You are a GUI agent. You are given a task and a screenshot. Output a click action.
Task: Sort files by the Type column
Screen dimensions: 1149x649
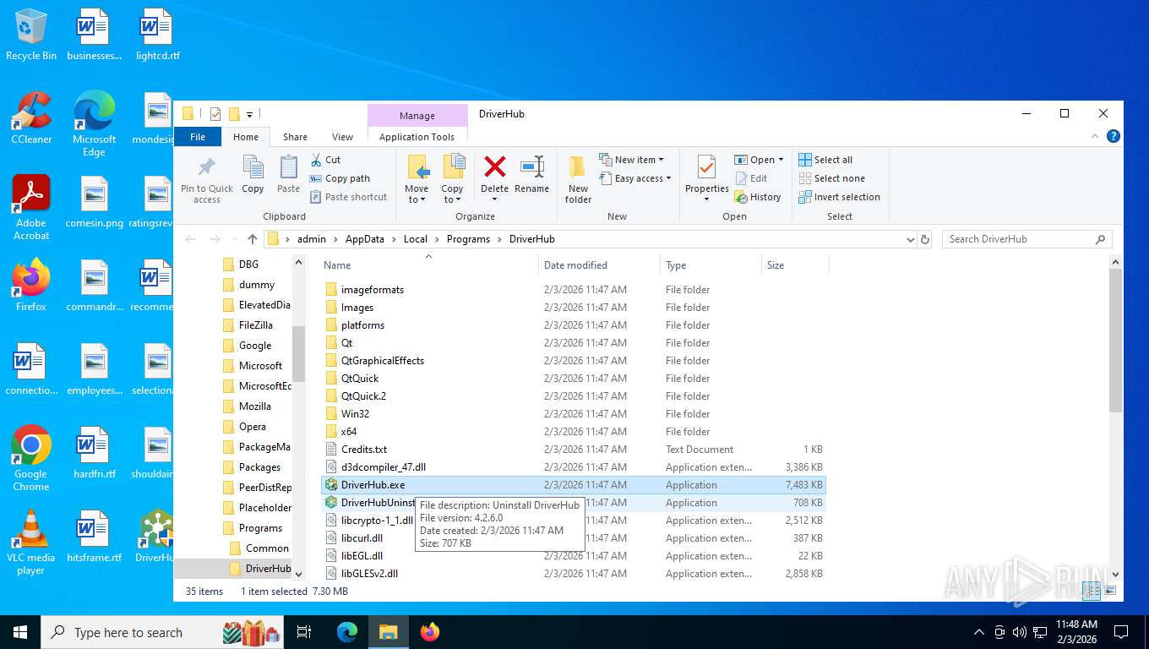click(x=711, y=265)
